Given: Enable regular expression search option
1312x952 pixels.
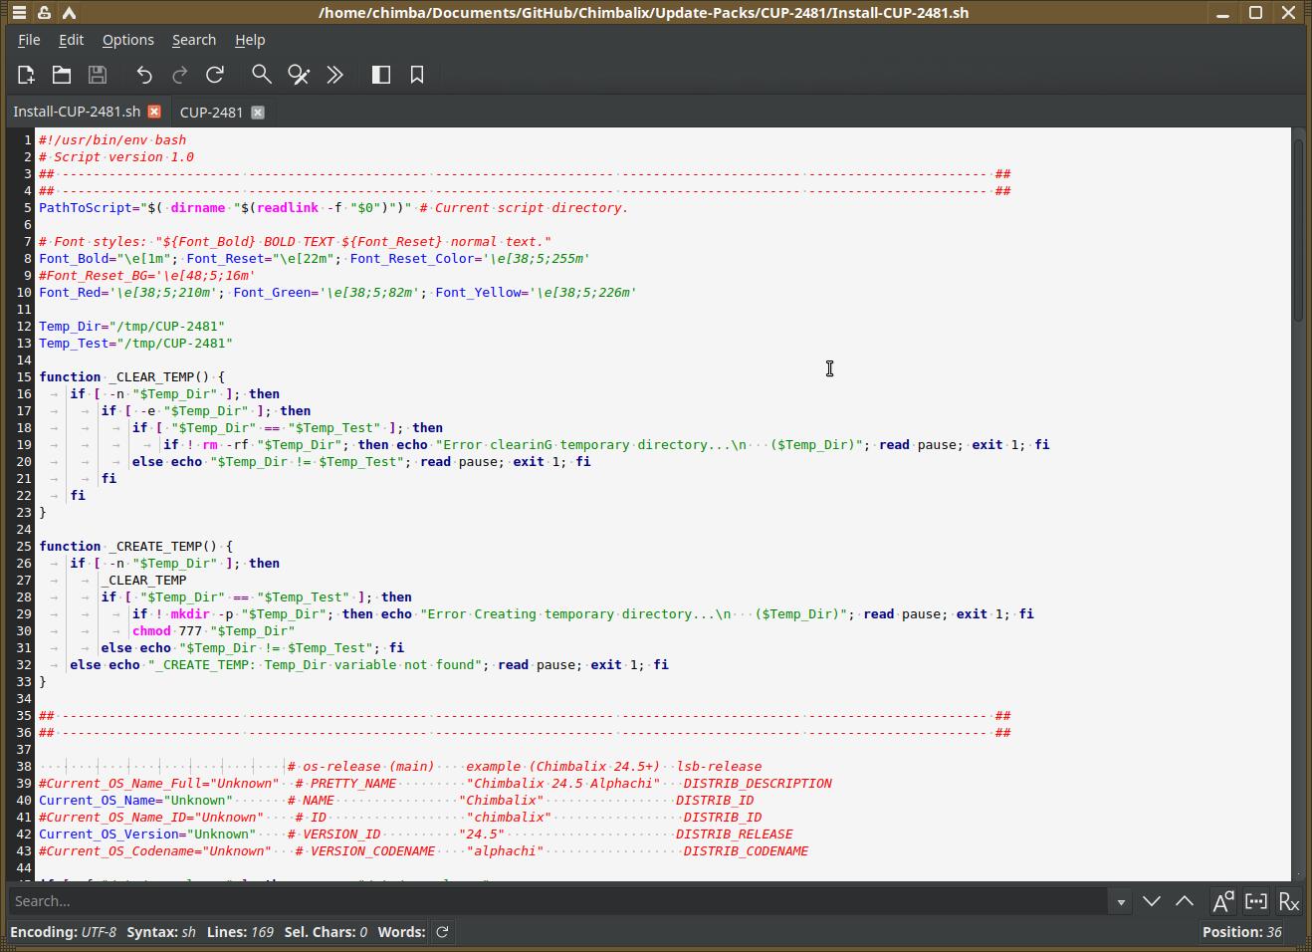Looking at the screenshot, I should tap(1289, 901).
